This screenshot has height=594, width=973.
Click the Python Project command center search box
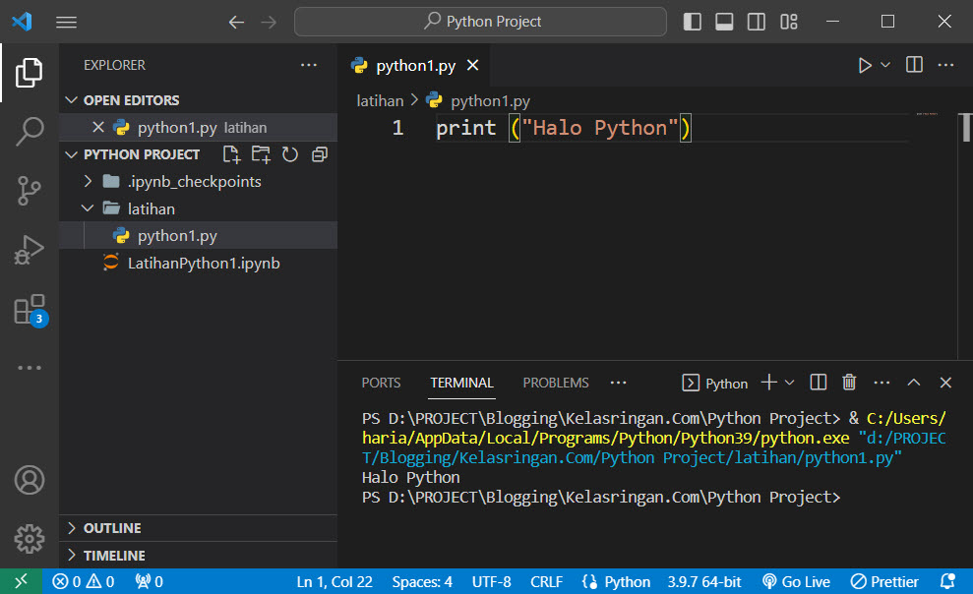pos(480,22)
